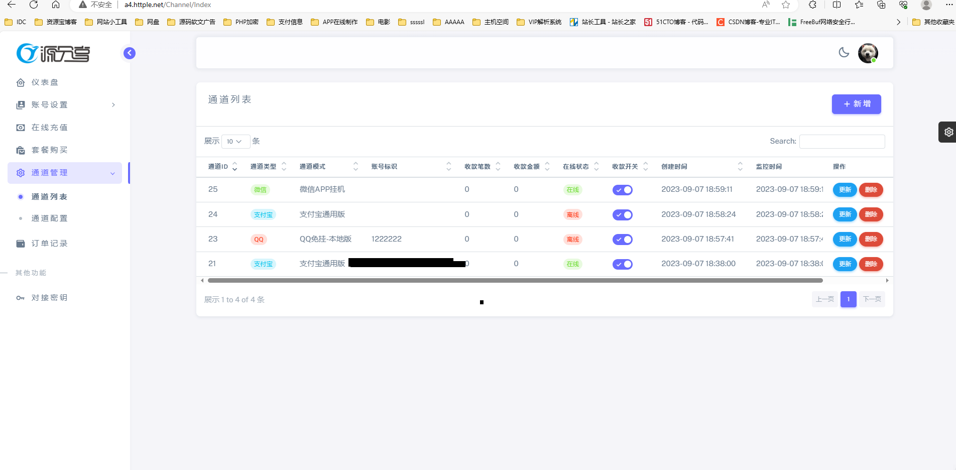Click the 在线充值 recharge icon

[21, 128]
